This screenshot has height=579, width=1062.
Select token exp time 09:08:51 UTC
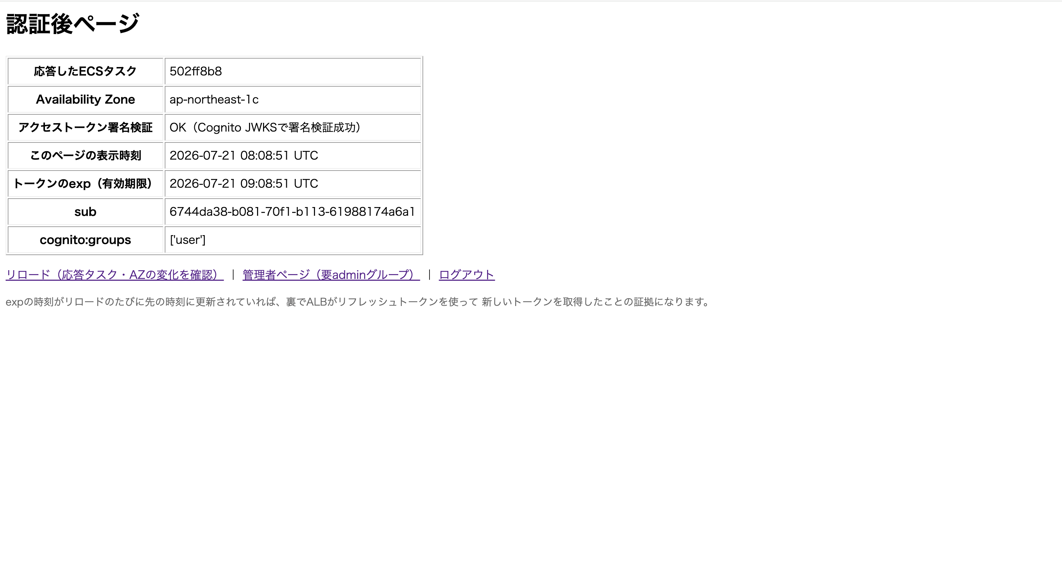pos(244,184)
